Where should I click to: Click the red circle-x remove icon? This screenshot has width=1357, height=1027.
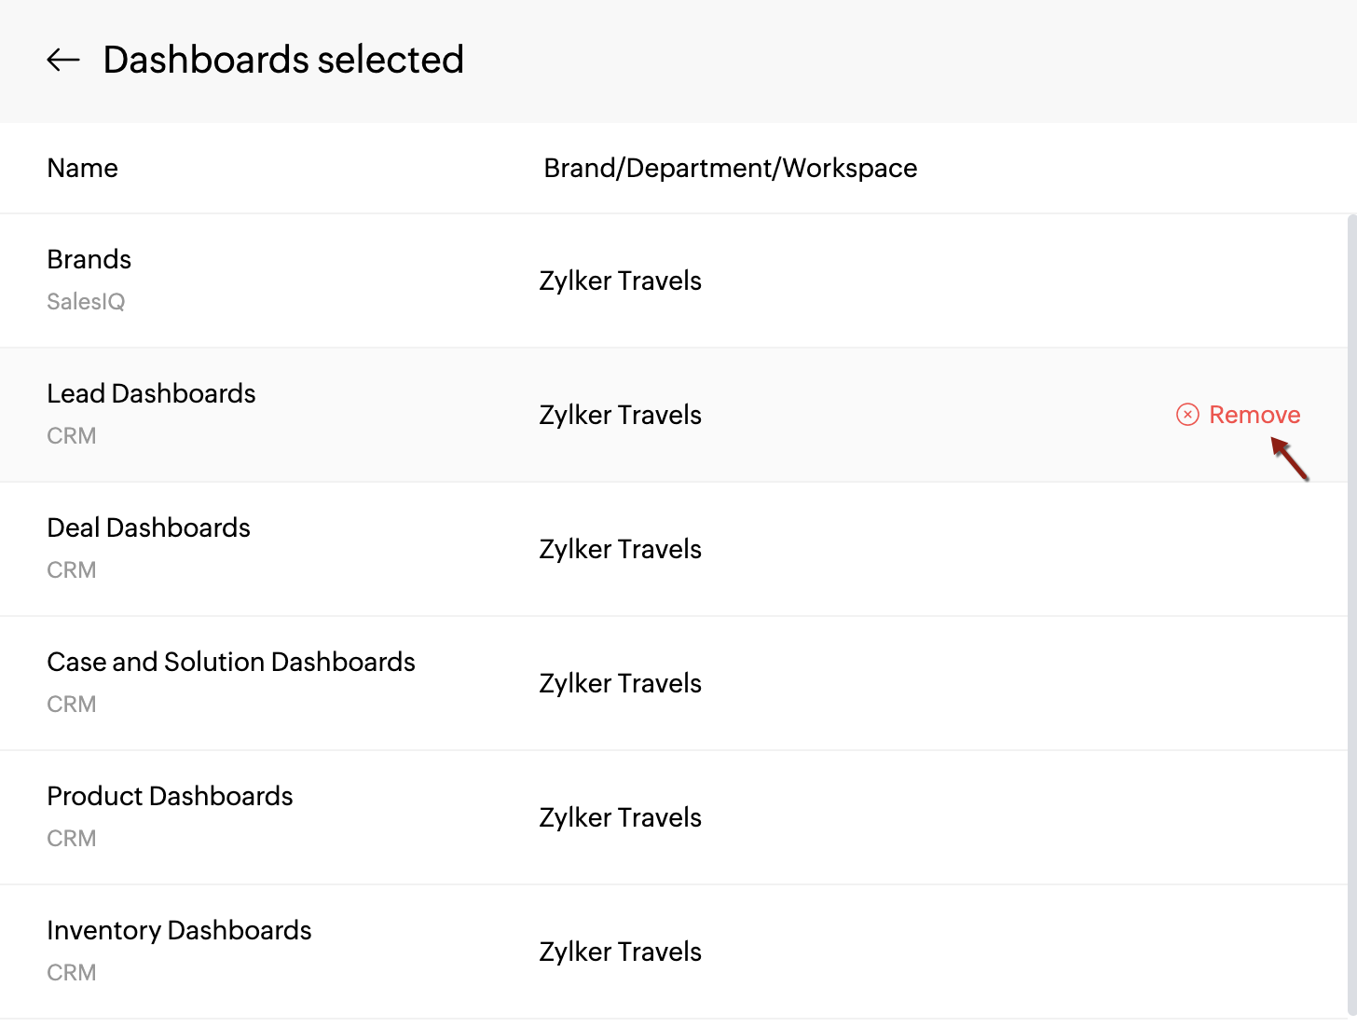click(1187, 415)
